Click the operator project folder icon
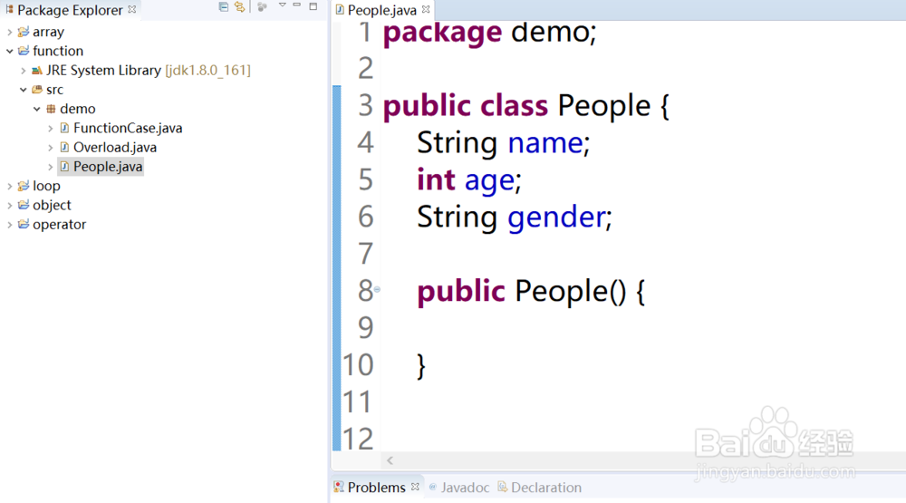The height and width of the screenshot is (503, 906). pos(24,224)
